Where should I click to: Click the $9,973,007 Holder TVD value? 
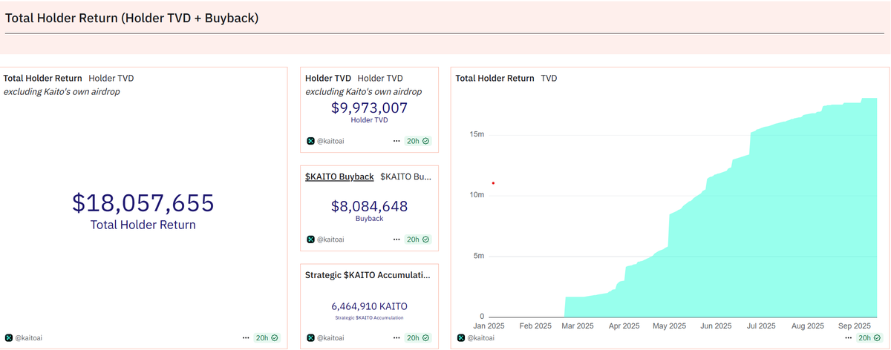click(x=369, y=108)
